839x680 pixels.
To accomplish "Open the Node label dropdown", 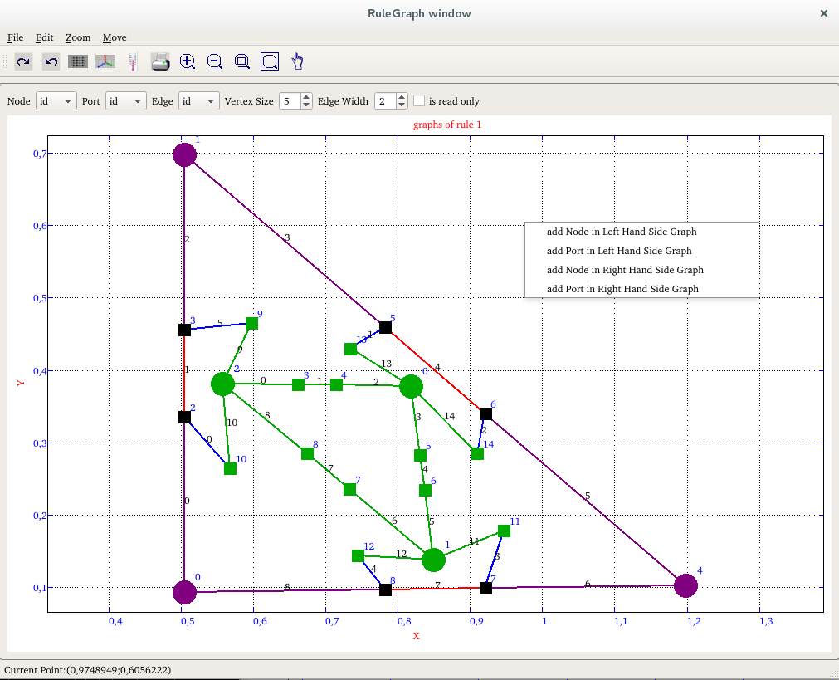I will pyautogui.click(x=56, y=101).
